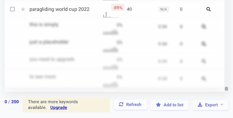Select the keyword text paragliding world cup 2022
Viewport: 233px width, 118px height.
[59, 9]
